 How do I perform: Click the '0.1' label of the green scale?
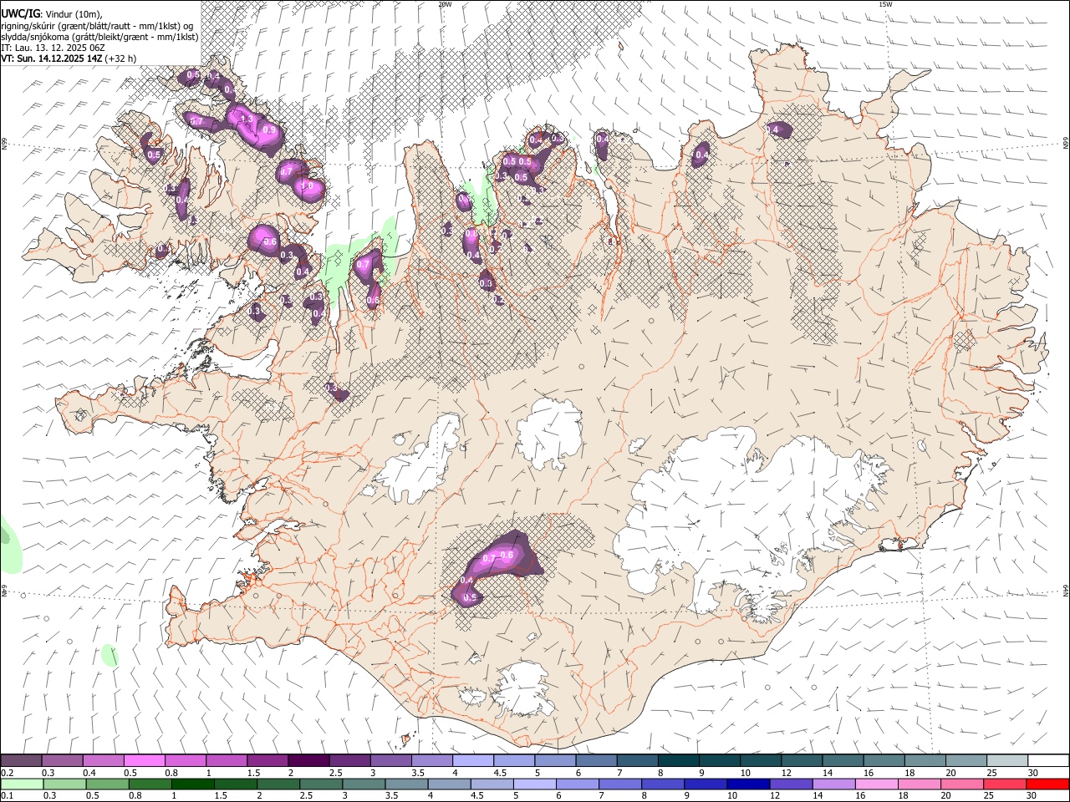pyautogui.click(x=7, y=796)
